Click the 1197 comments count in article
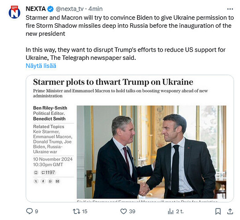 (x=48, y=172)
